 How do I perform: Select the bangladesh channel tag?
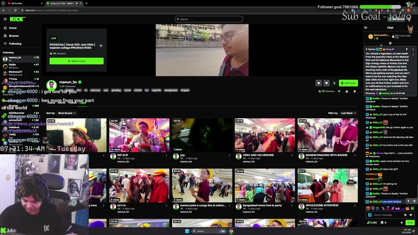[x=171, y=90]
